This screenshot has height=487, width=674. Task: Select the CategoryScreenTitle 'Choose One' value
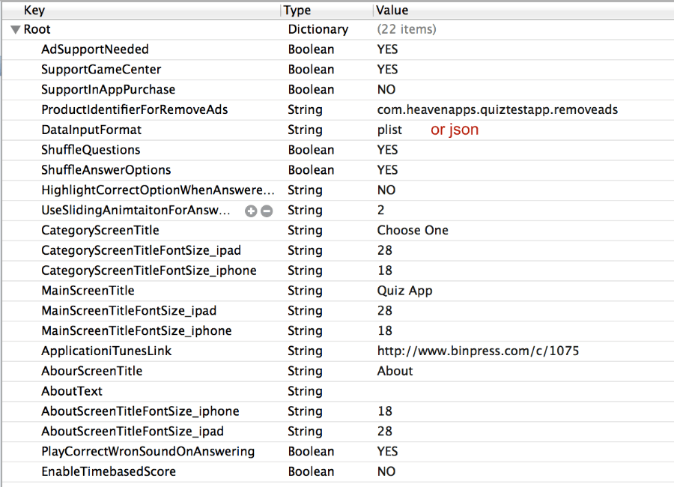point(413,231)
